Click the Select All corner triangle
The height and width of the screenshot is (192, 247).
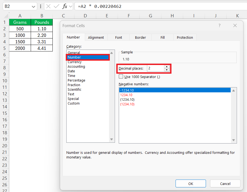tap(6, 16)
